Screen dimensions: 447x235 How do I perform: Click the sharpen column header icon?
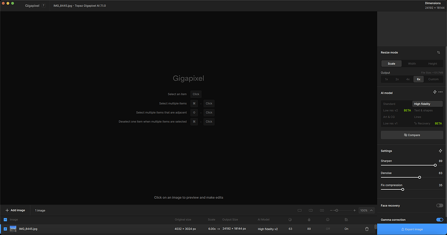coord(309,220)
